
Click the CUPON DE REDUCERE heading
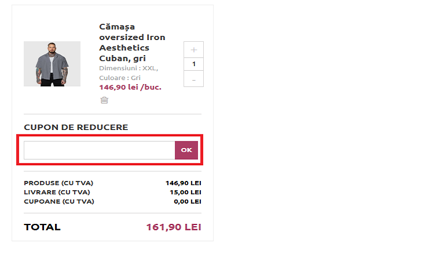pos(76,127)
